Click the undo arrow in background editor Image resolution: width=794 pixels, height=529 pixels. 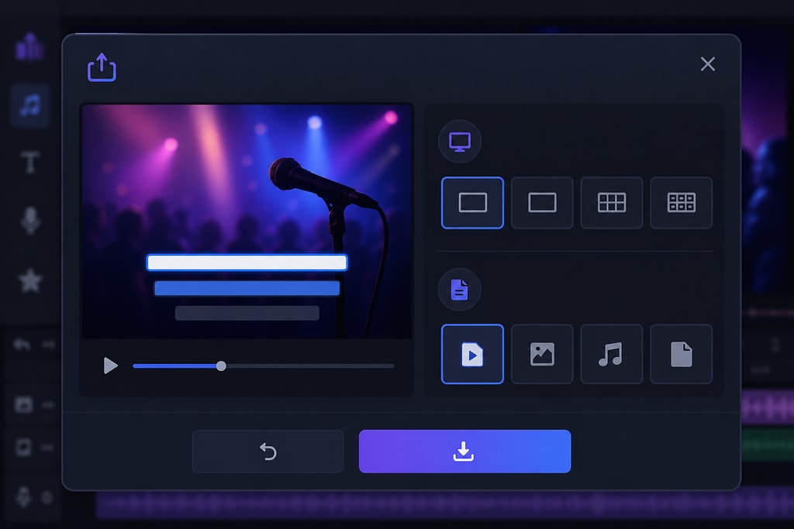22,345
